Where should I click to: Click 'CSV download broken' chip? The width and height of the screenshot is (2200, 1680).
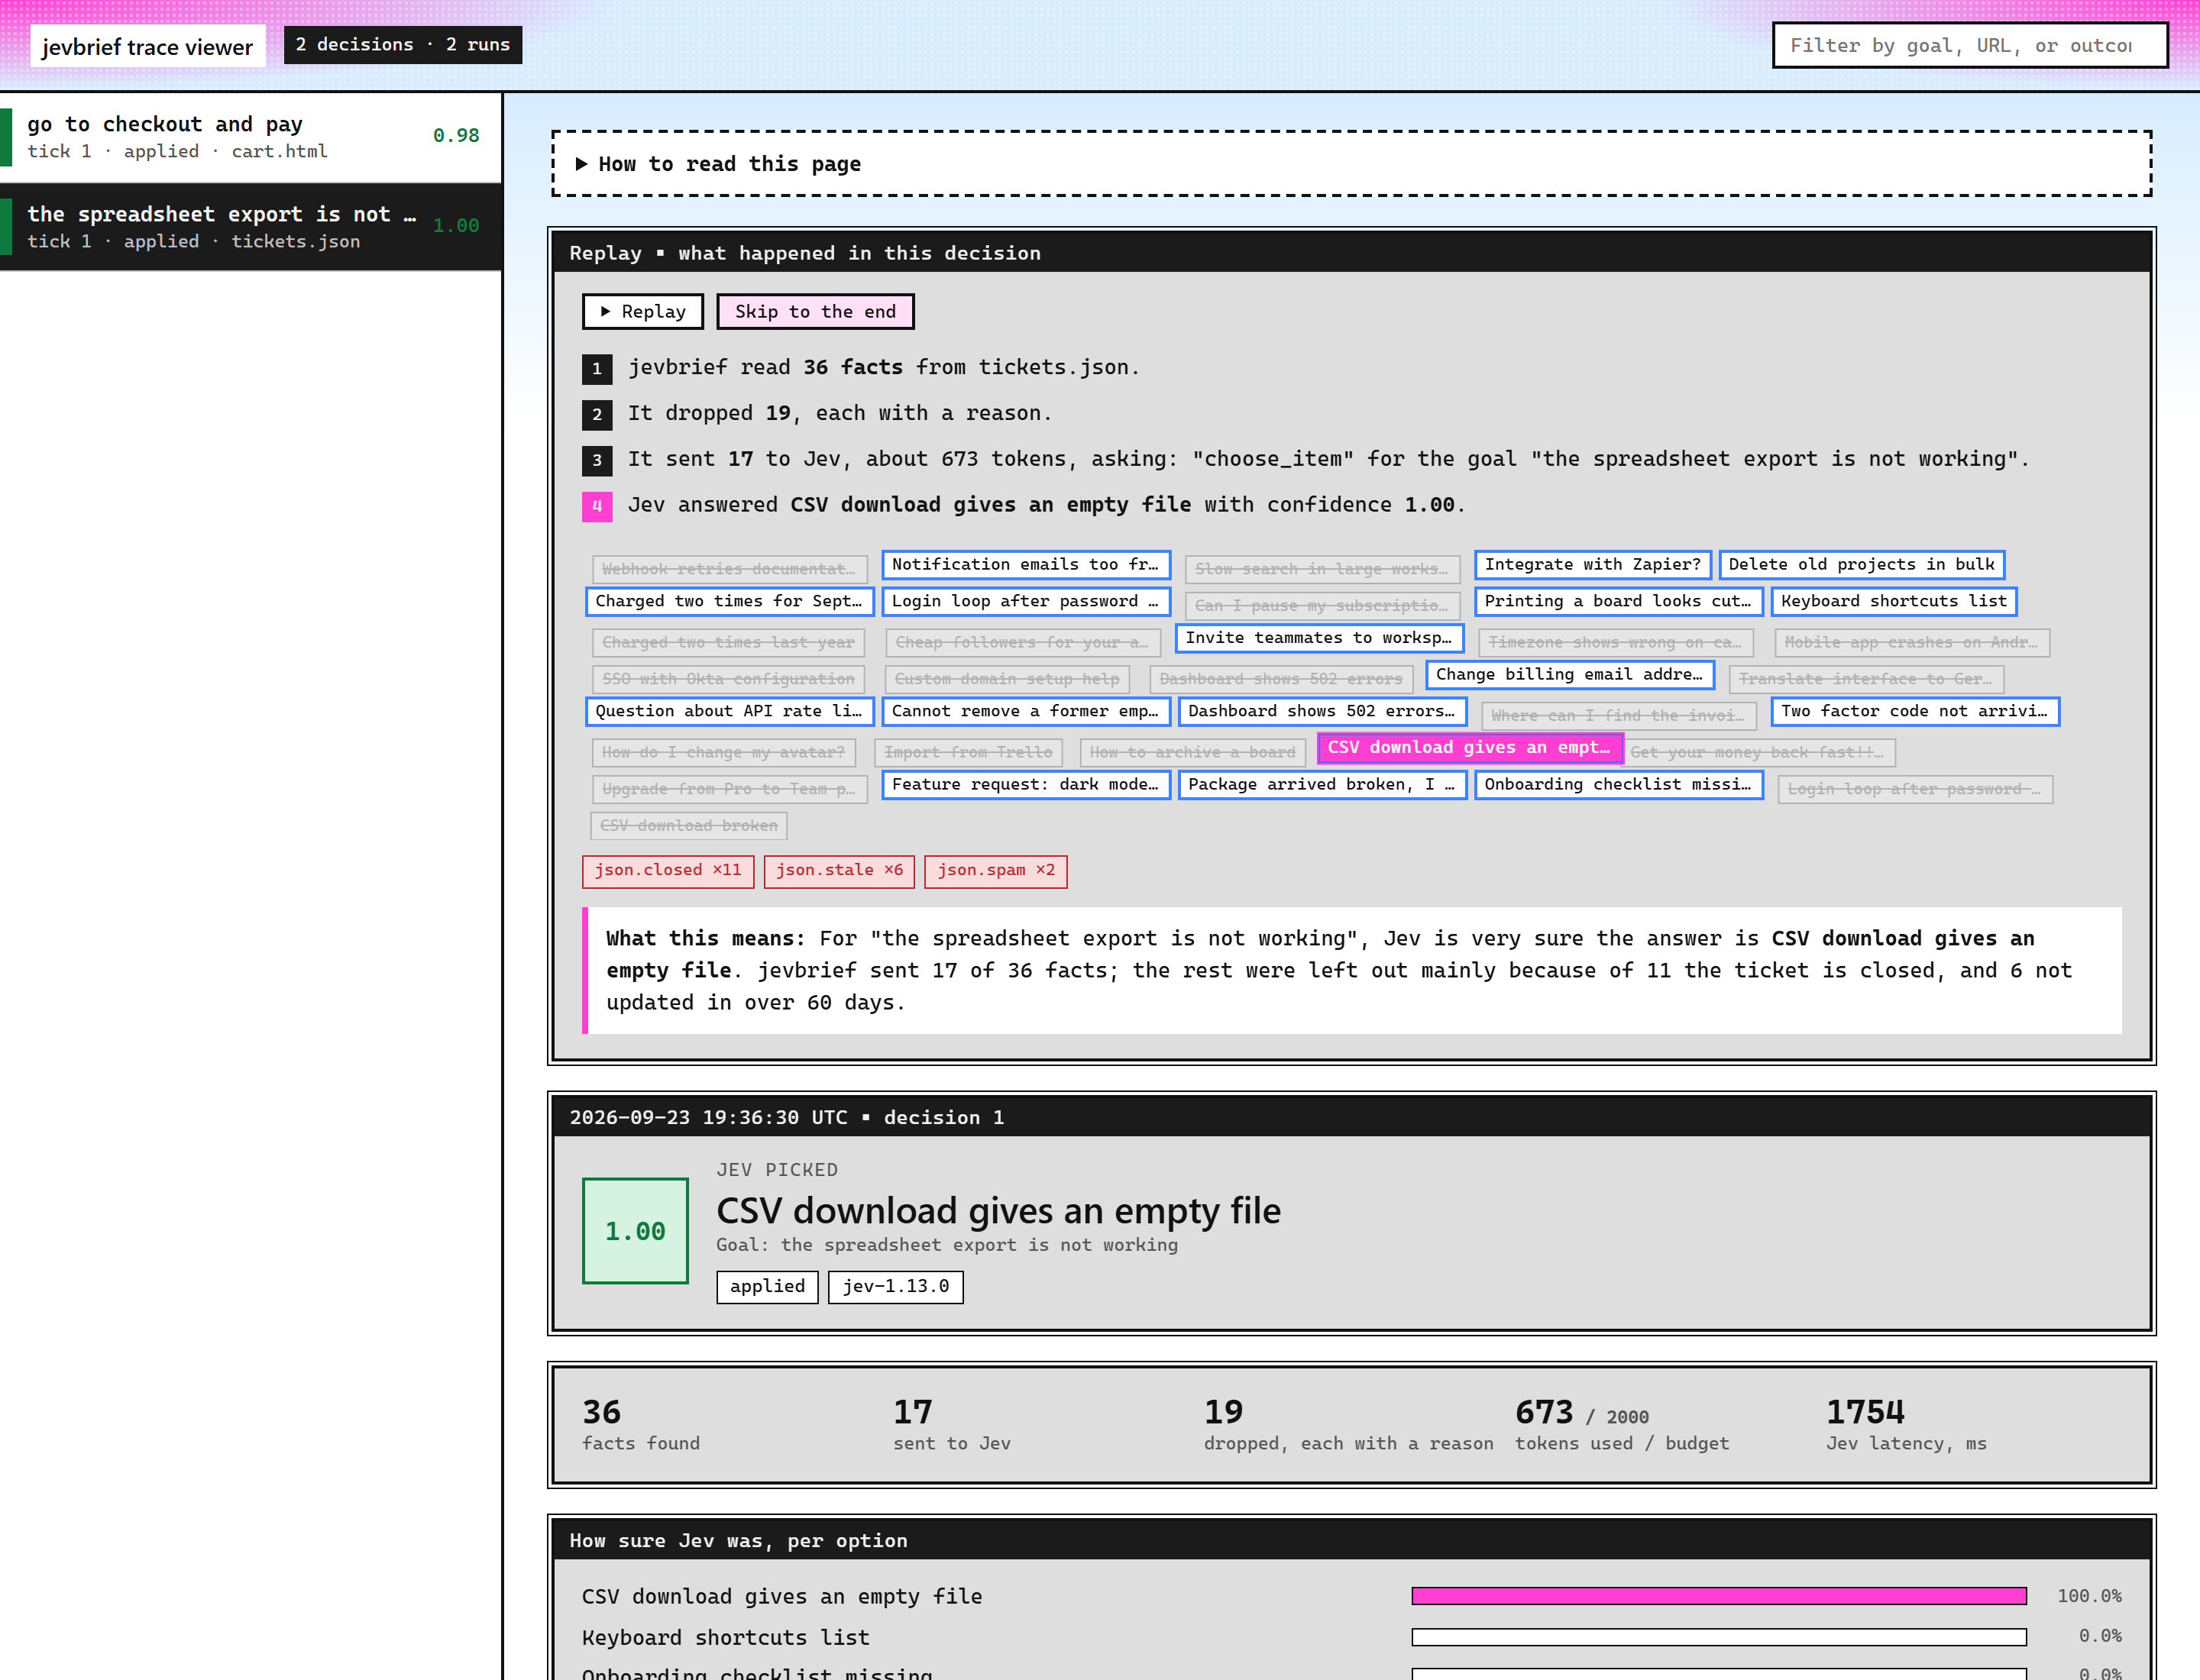(x=688, y=826)
